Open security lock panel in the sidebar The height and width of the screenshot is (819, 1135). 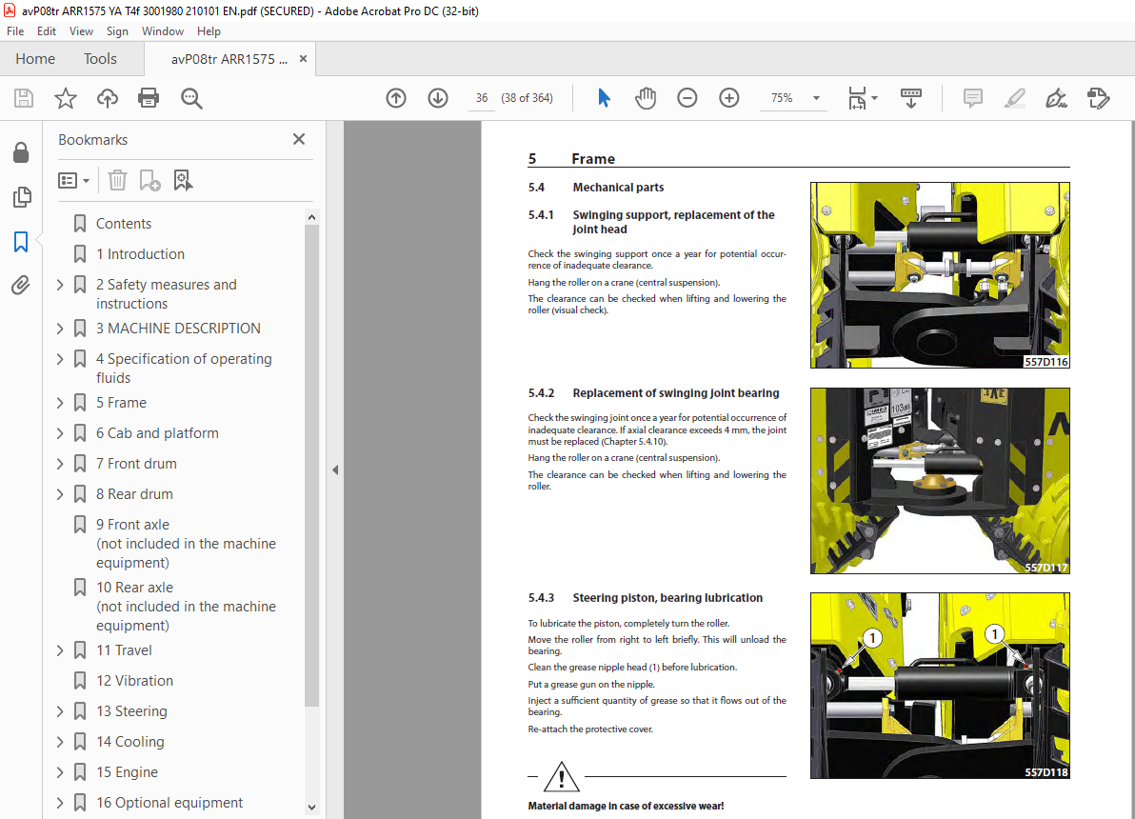[x=21, y=152]
